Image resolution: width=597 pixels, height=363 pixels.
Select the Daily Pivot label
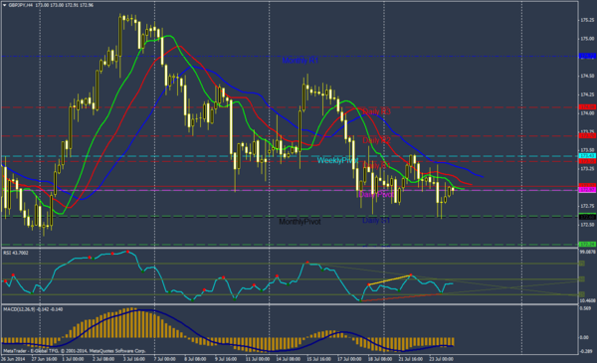tap(376, 195)
